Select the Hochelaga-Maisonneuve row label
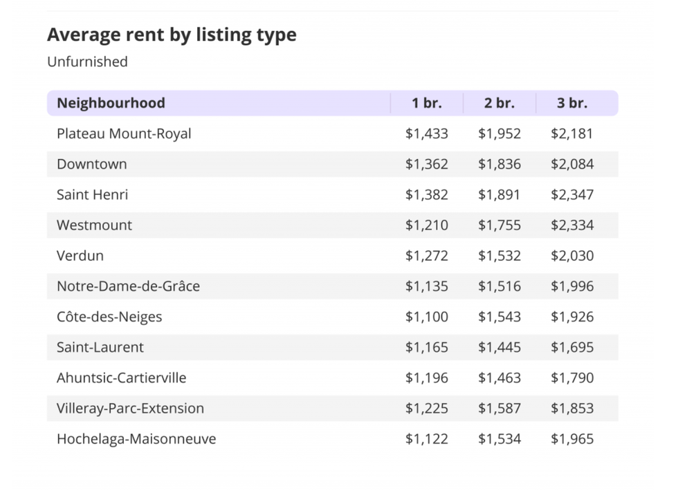Screen dimensions: 678x495 coord(136,438)
